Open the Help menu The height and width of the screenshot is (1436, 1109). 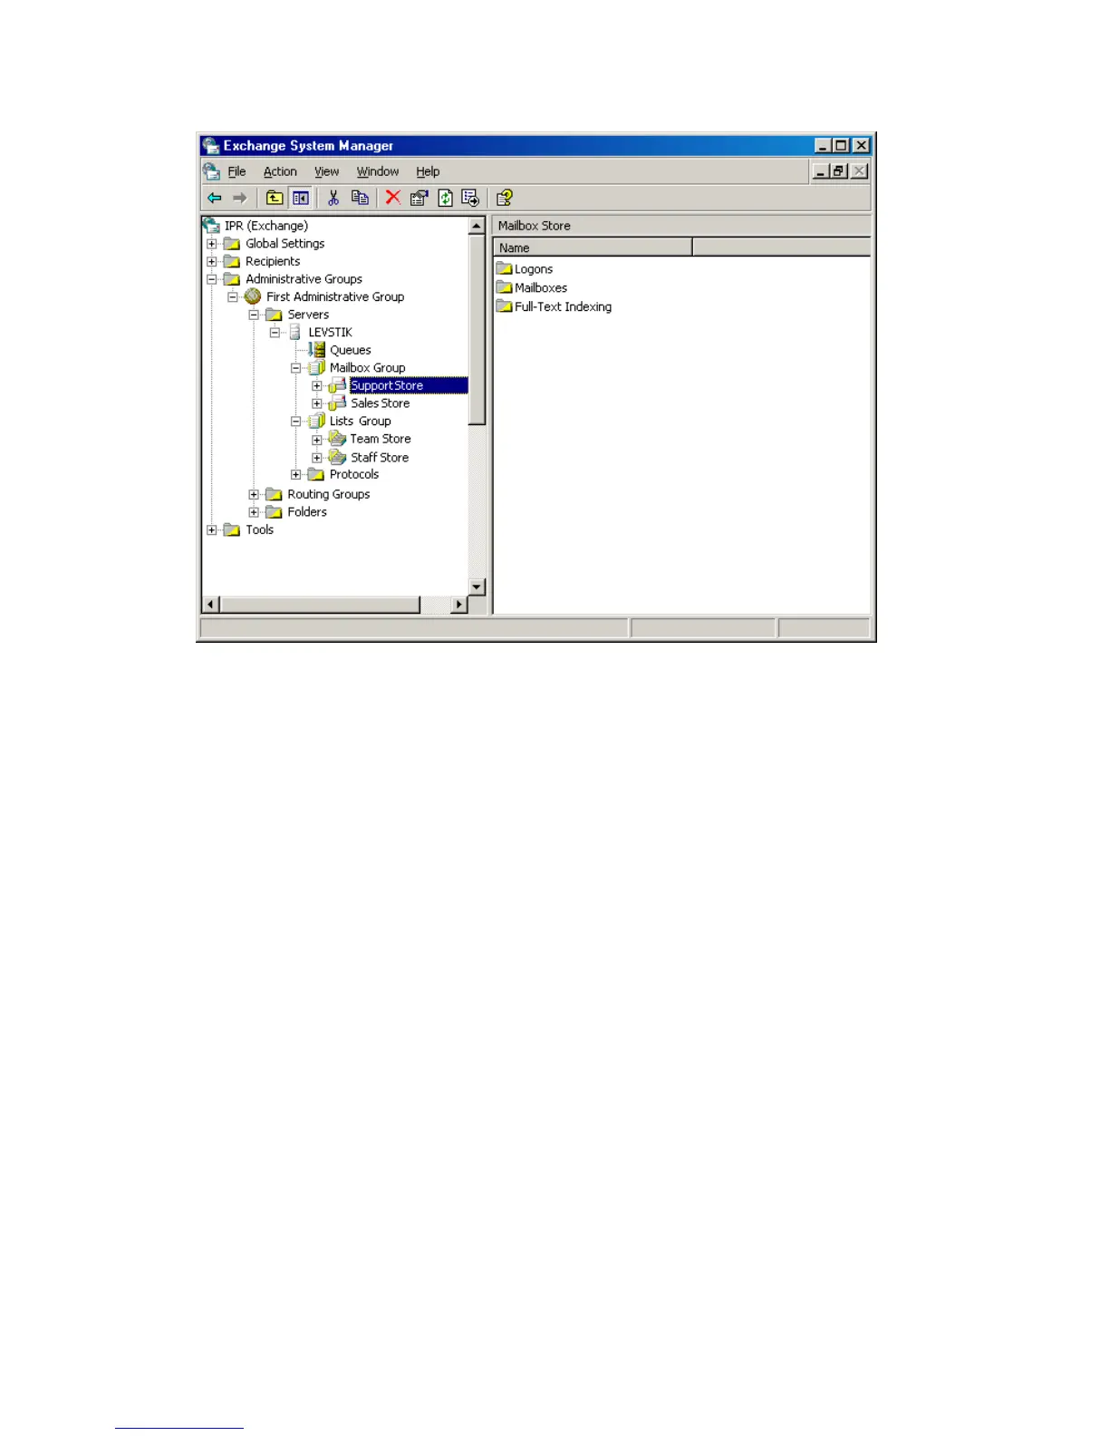coord(428,171)
